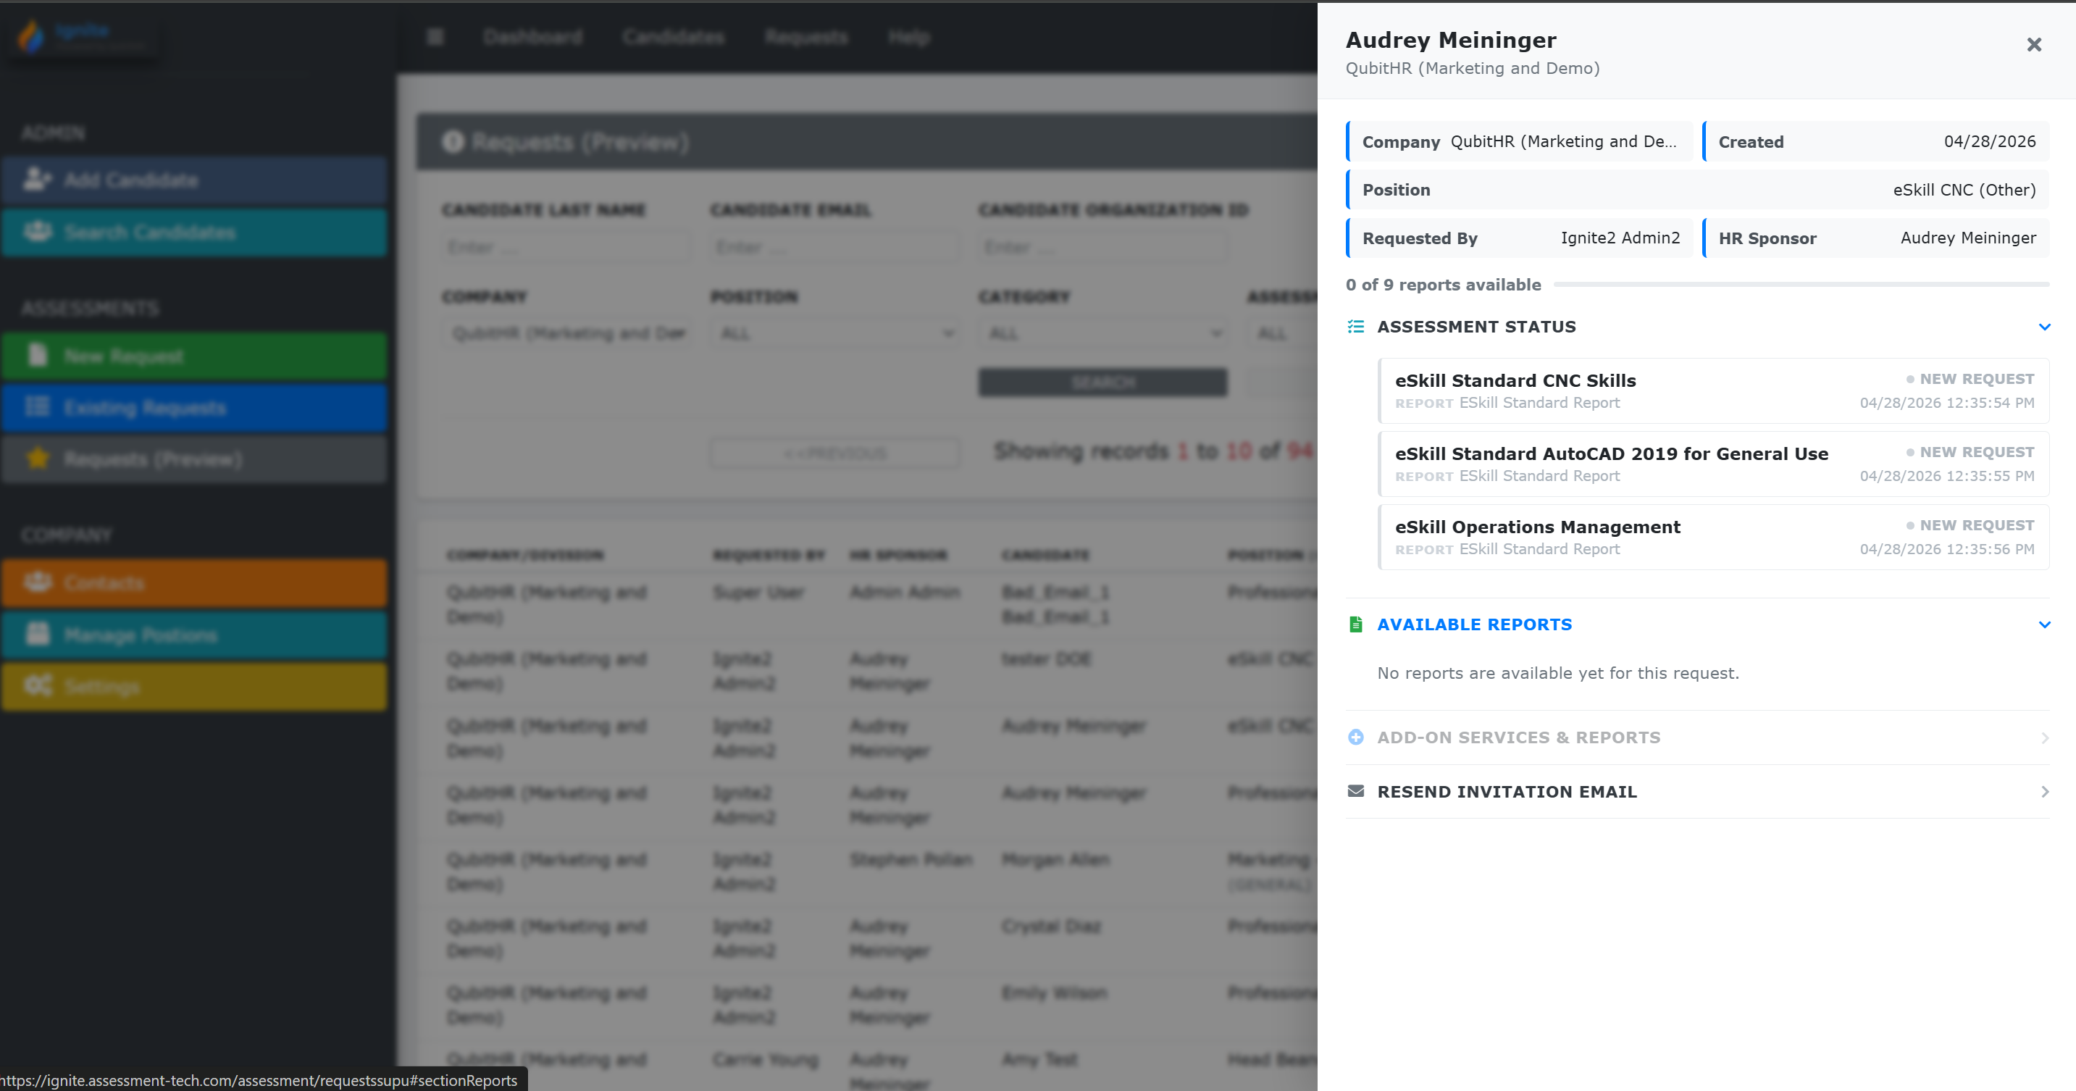This screenshot has height=1091, width=2076.
Task: Click the Created date 04/28/2026
Action: [x=1989, y=142]
